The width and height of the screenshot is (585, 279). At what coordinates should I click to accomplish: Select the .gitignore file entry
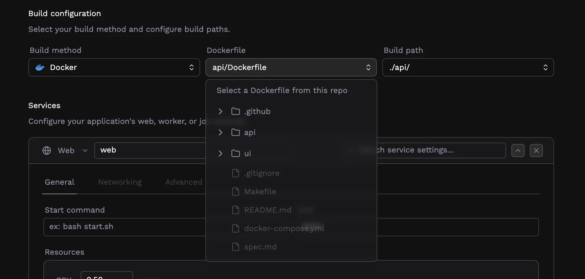point(262,173)
